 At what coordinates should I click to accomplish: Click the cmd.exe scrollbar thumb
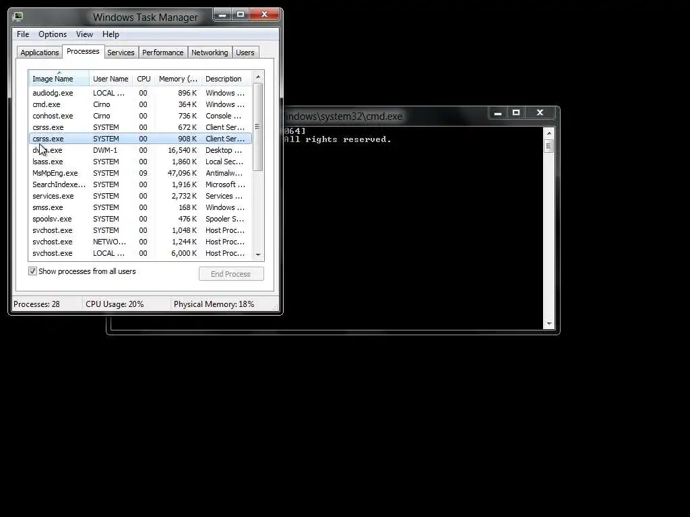(548, 146)
